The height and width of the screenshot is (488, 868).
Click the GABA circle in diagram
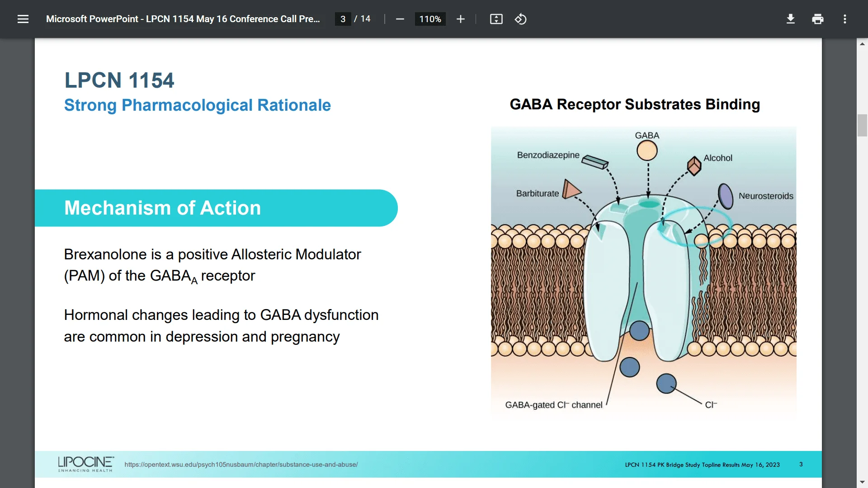click(x=647, y=151)
